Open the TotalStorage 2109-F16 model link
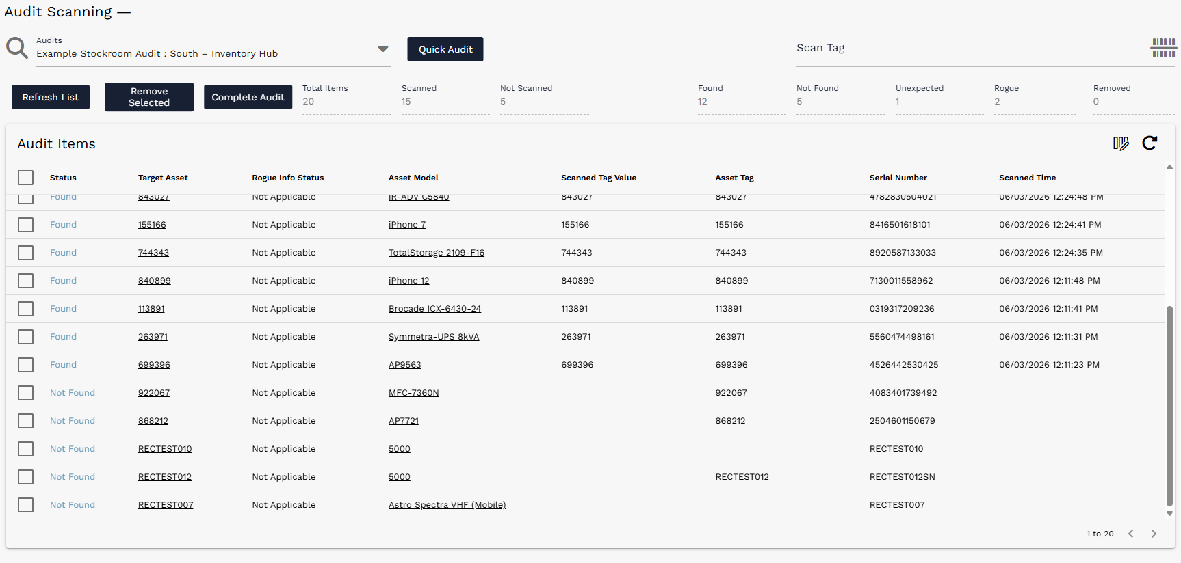This screenshot has height=563, width=1181. pos(437,253)
